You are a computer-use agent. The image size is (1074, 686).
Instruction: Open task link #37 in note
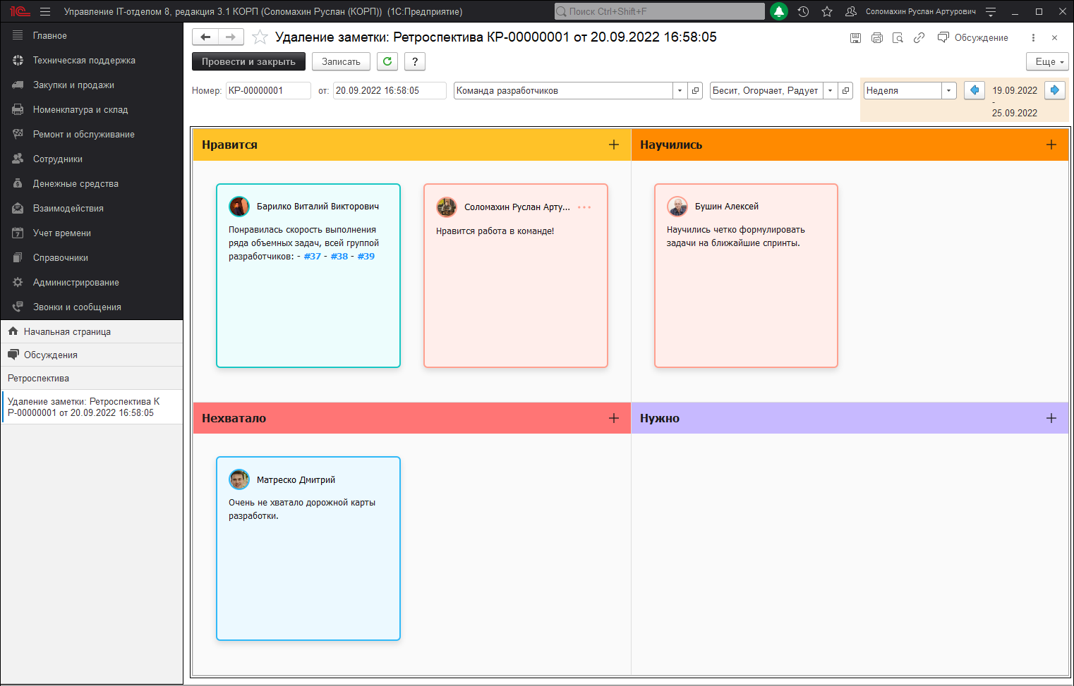coord(312,257)
